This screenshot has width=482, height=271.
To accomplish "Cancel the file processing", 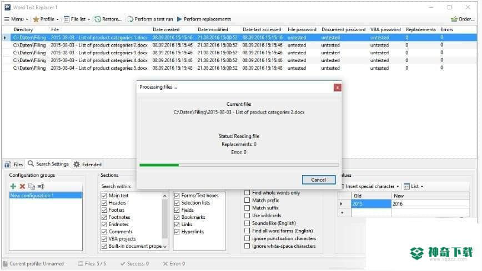I will click(319, 180).
